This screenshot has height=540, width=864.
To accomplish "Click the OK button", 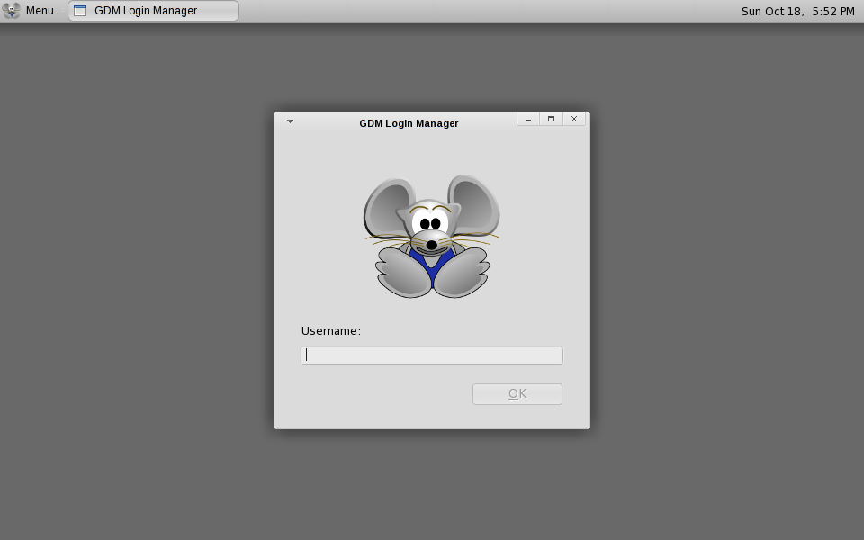I will tap(517, 394).
